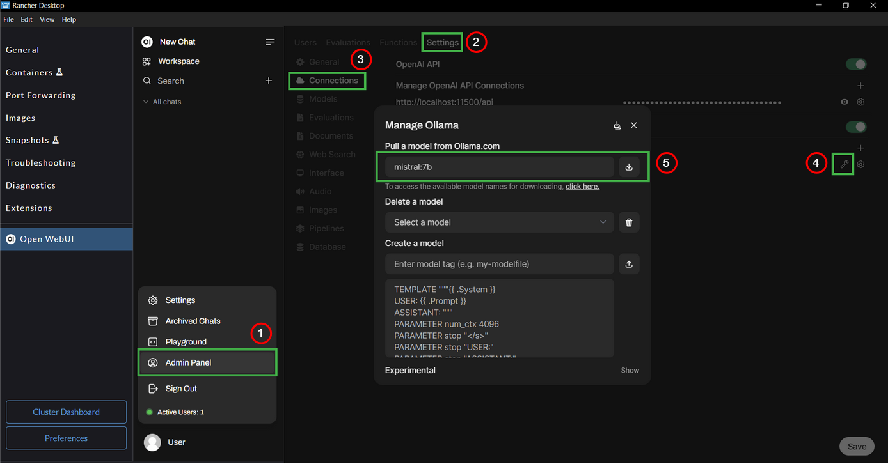Screen dimensions: 888x464
Task: Click the plus icon next to Search
Action: tap(269, 81)
